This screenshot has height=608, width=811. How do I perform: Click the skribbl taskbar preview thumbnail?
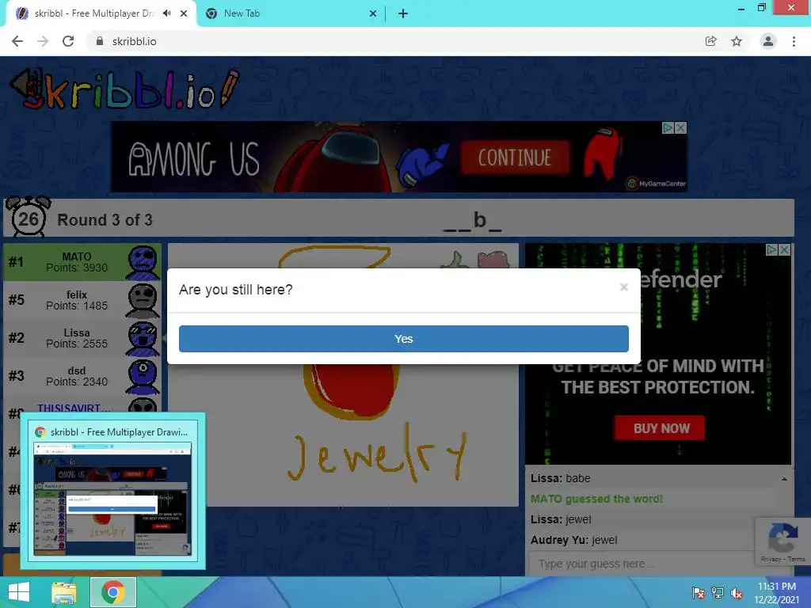point(112,499)
